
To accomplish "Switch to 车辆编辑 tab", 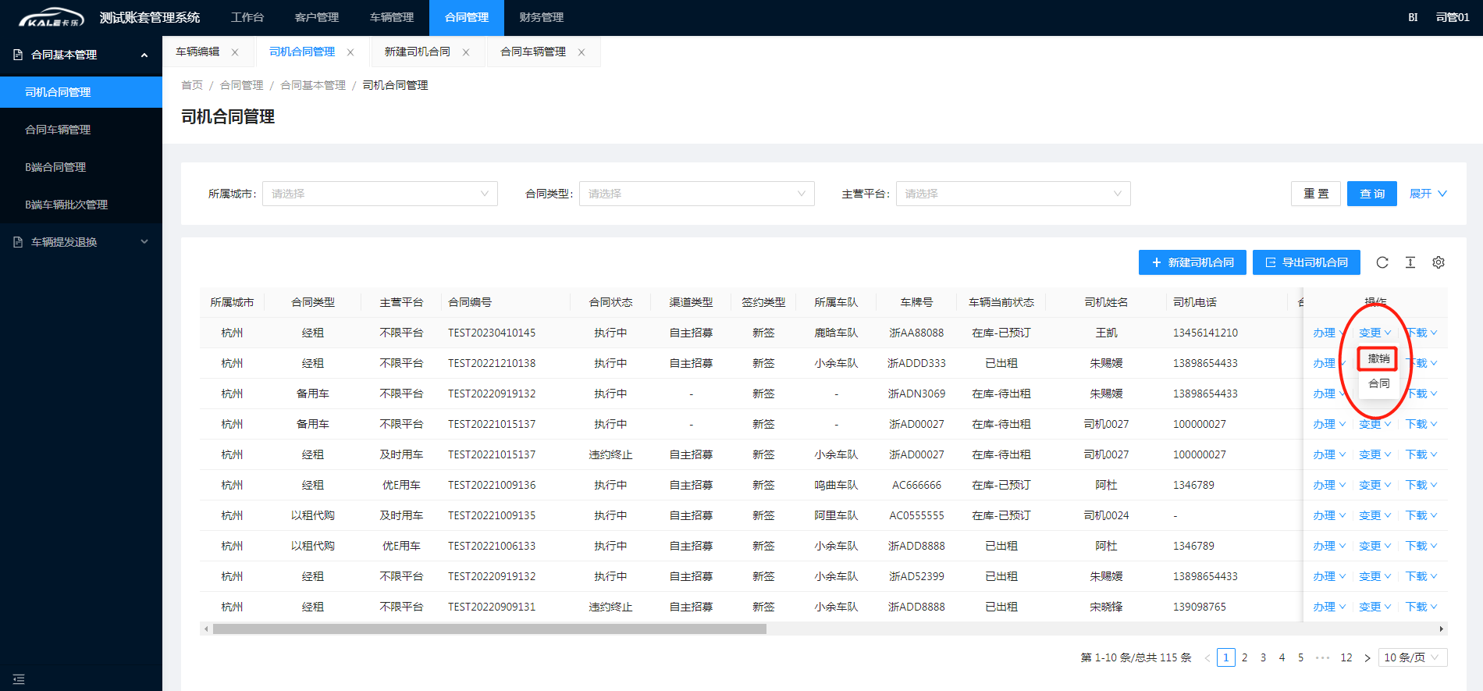I will point(197,52).
